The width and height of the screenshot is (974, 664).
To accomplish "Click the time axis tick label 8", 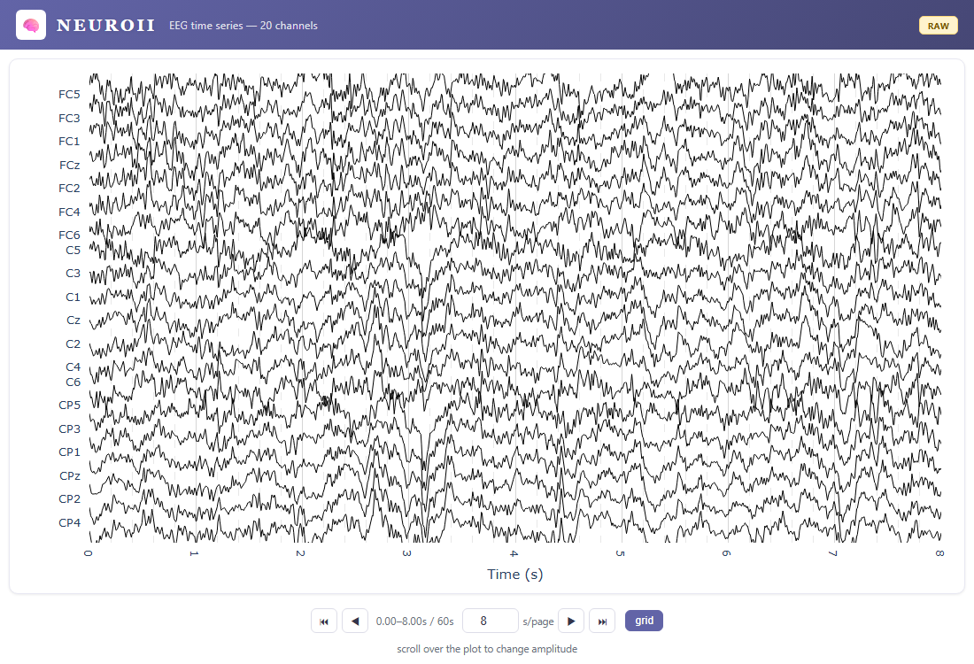I will click(x=939, y=552).
